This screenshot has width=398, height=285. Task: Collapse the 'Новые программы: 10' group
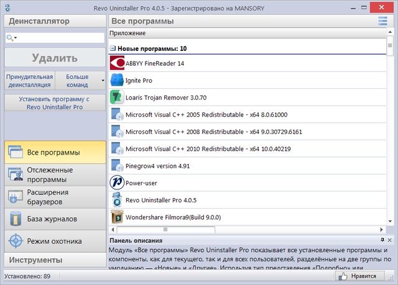click(x=113, y=48)
